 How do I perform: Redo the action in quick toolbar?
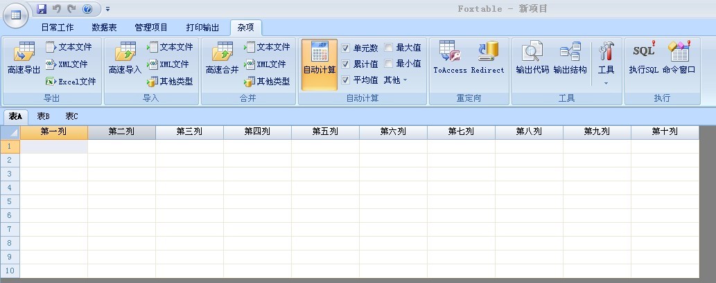(71, 9)
